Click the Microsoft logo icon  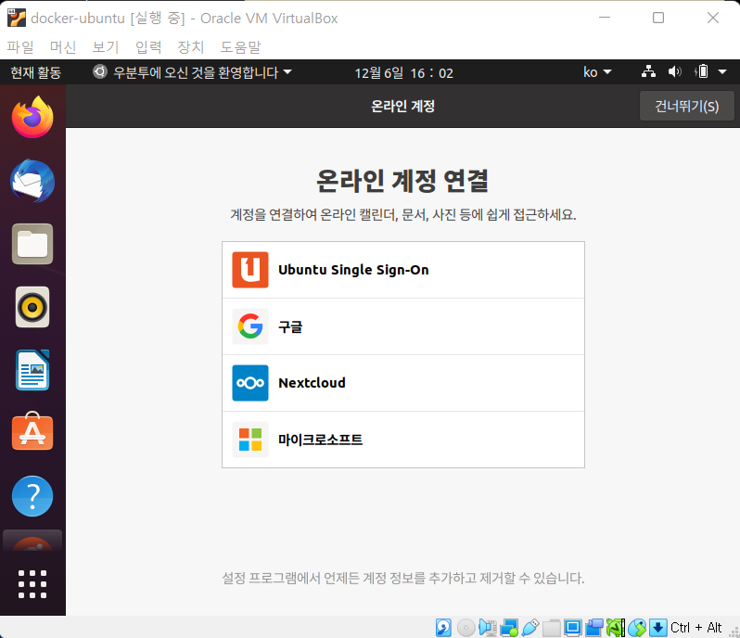(250, 440)
